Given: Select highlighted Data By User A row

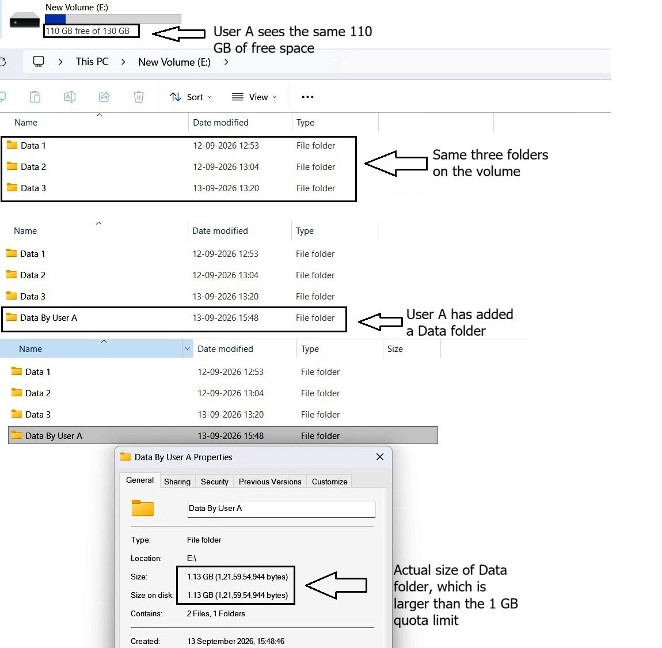Looking at the screenshot, I should tap(223, 435).
